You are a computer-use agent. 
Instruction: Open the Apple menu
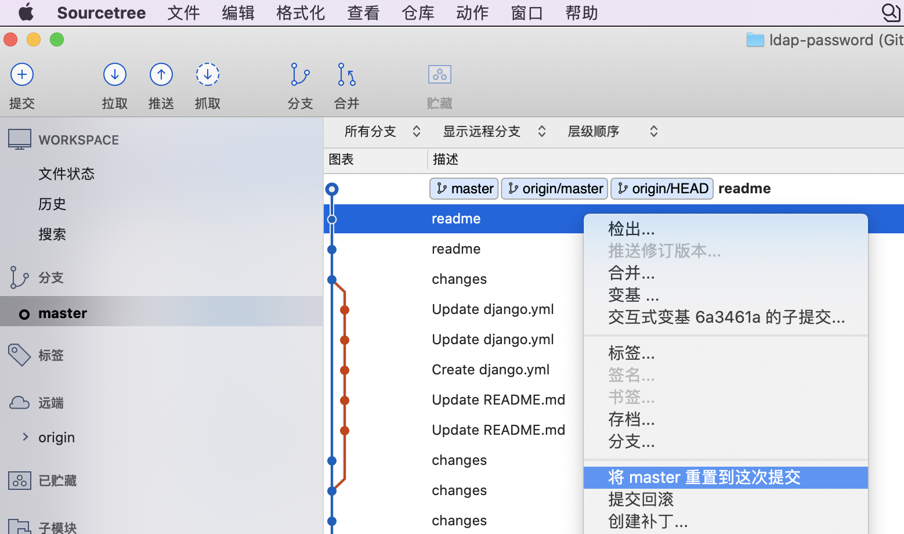[26, 12]
